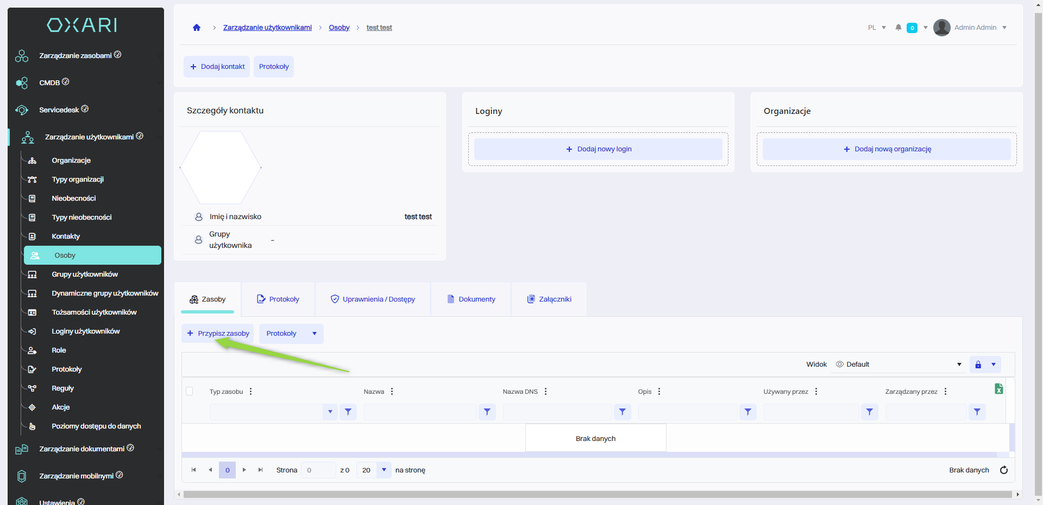The image size is (1043, 505).
Task: Go to the last page of the table
Action: 261,470
